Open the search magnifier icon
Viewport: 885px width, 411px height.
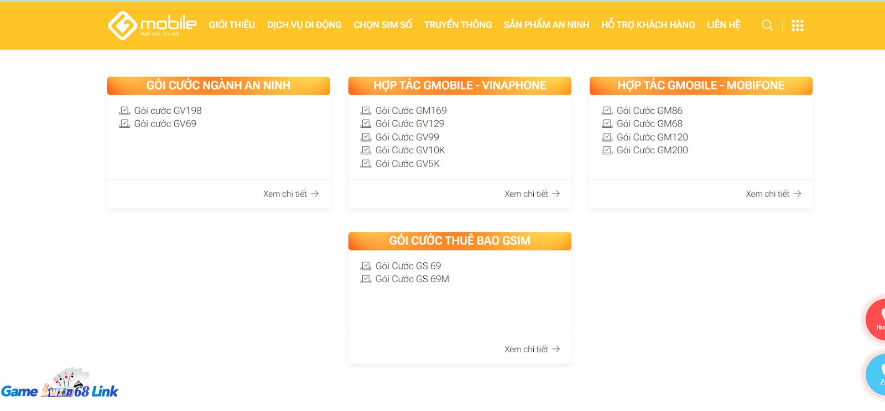[x=767, y=25]
